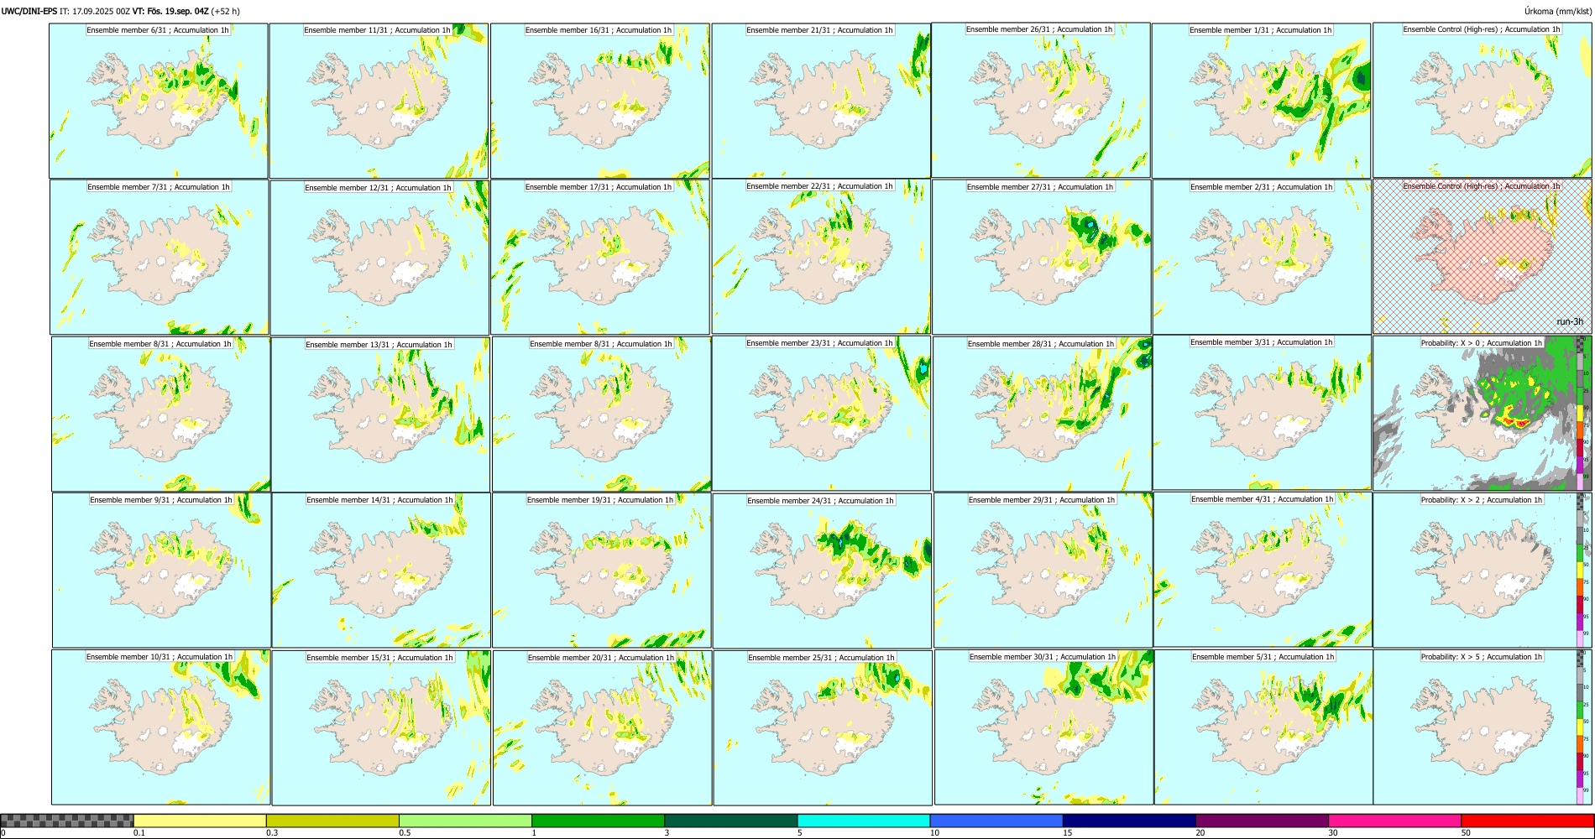Click the 'run-3h' label in hatched panel

pyautogui.click(x=1569, y=322)
